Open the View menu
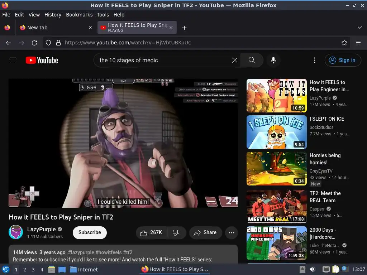Image resolution: width=367 pixels, height=275 pixels. [34, 15]
